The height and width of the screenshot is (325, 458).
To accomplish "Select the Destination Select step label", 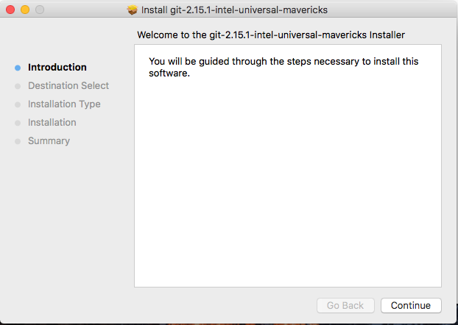I will 68,85.
